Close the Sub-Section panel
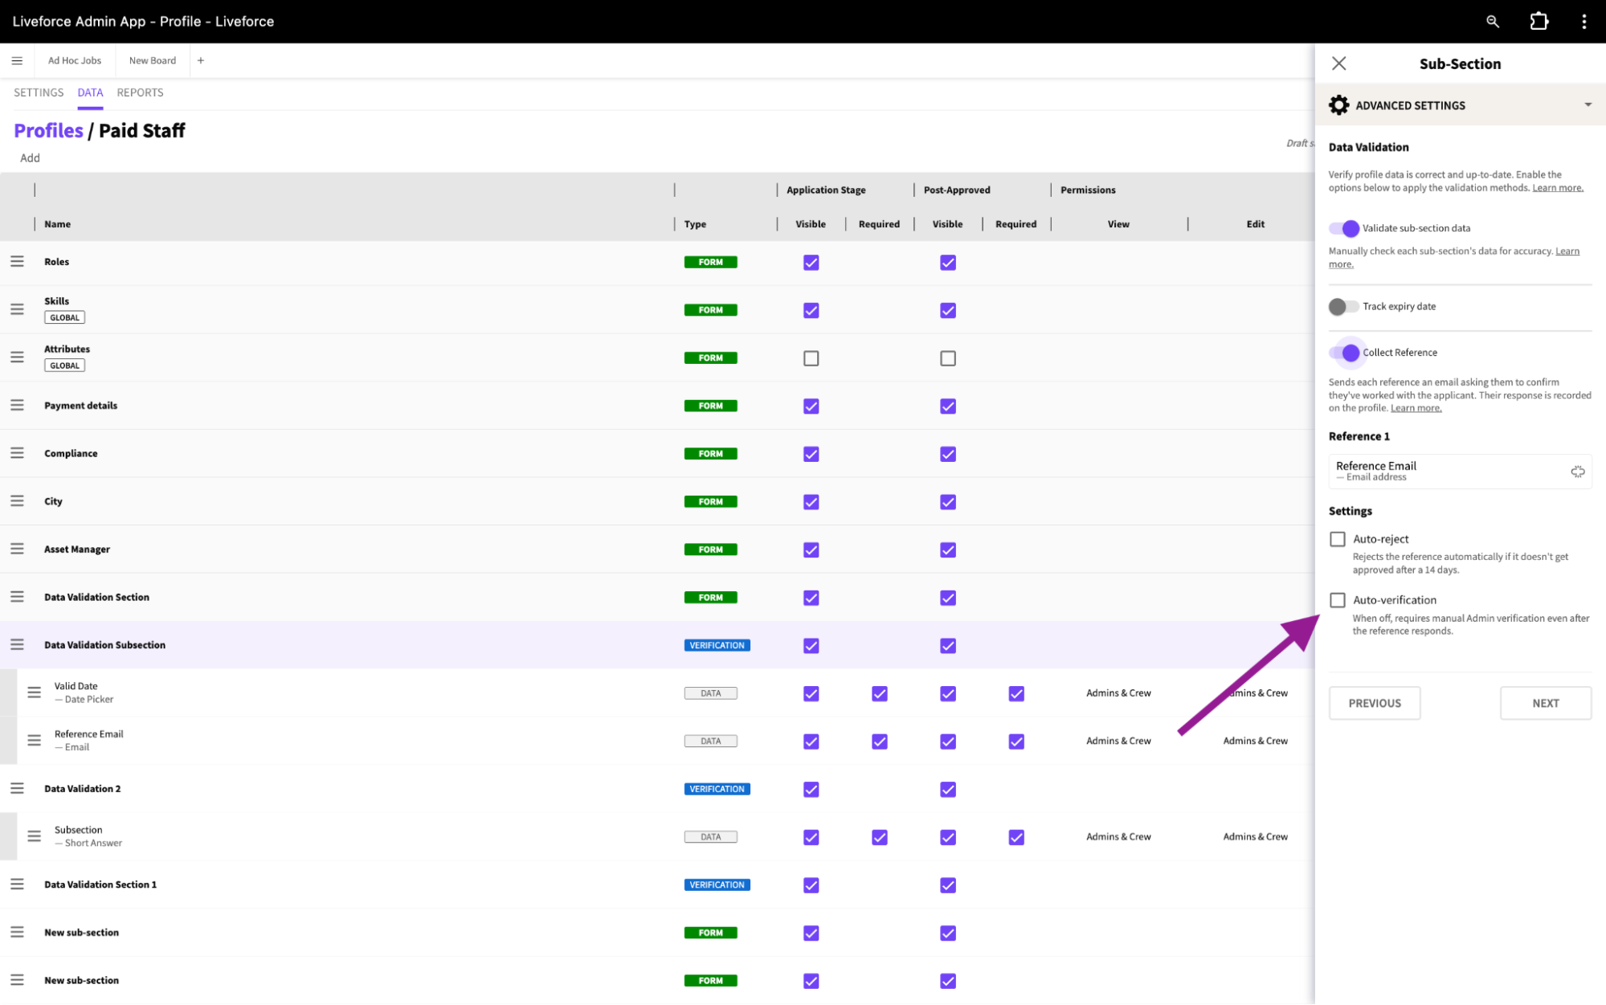 [x=1338, y=63]
